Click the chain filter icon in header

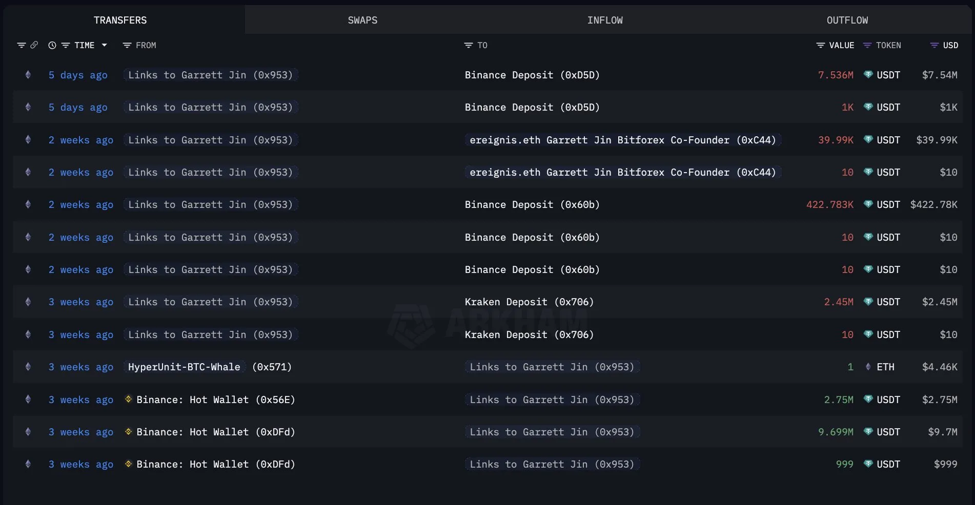point(21,45)
